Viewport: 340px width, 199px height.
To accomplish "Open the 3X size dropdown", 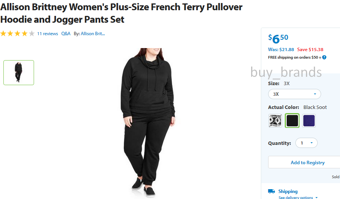I will pos(295,94).
